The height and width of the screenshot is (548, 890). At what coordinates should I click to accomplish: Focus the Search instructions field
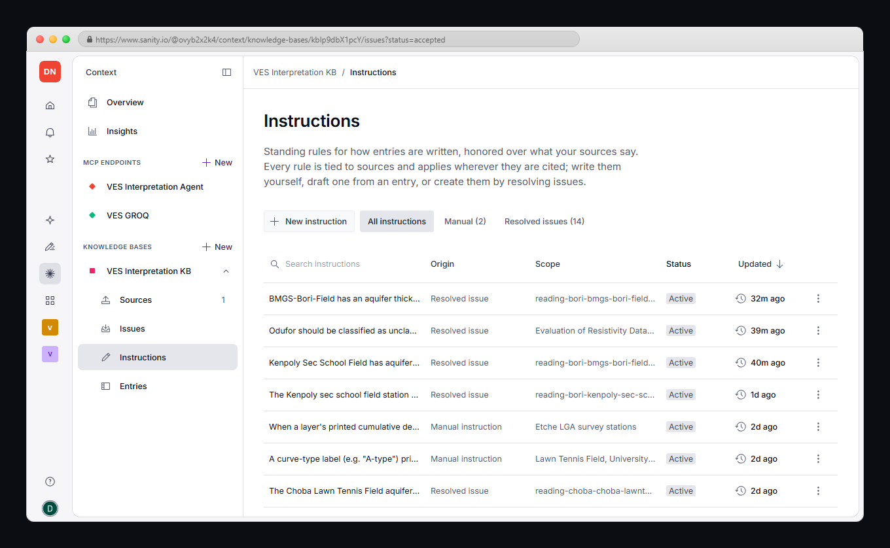pyautogui.click(x=344, y=264)
